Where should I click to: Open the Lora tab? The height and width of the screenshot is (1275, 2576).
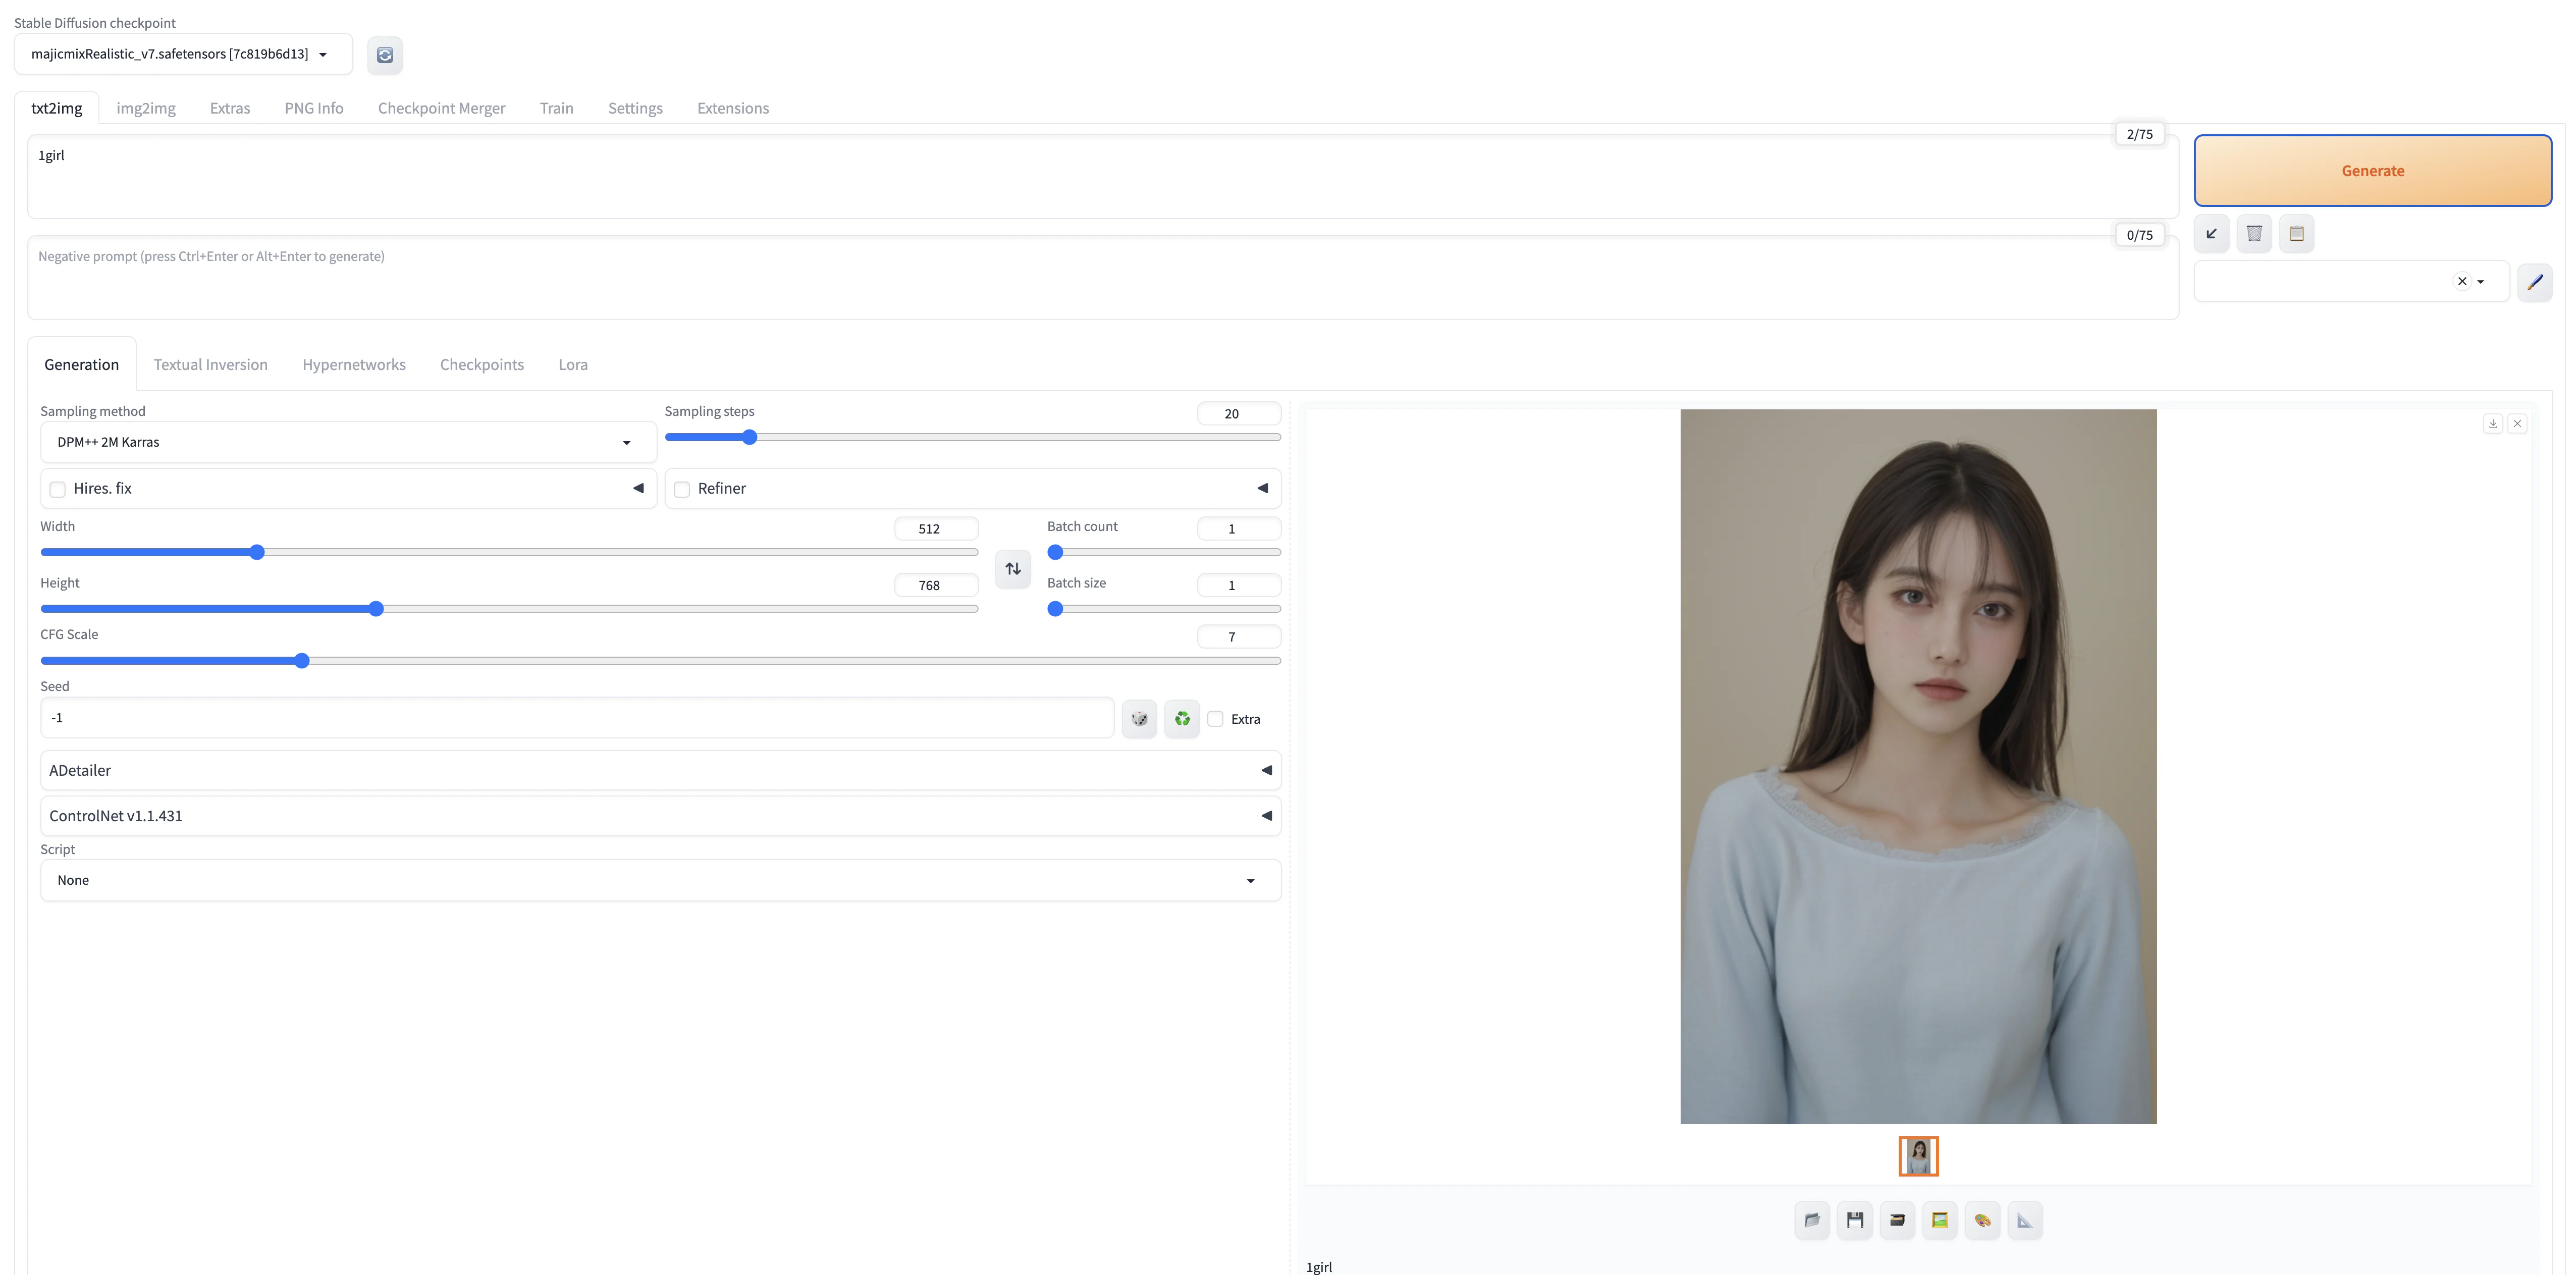pyautogui.click(x=572, y=365)
